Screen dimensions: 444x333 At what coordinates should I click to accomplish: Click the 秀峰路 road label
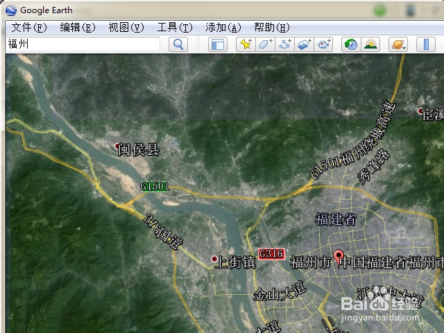374,166
